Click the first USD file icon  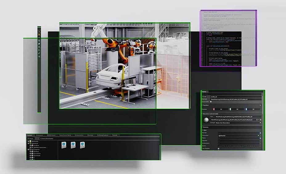point(64,145)
